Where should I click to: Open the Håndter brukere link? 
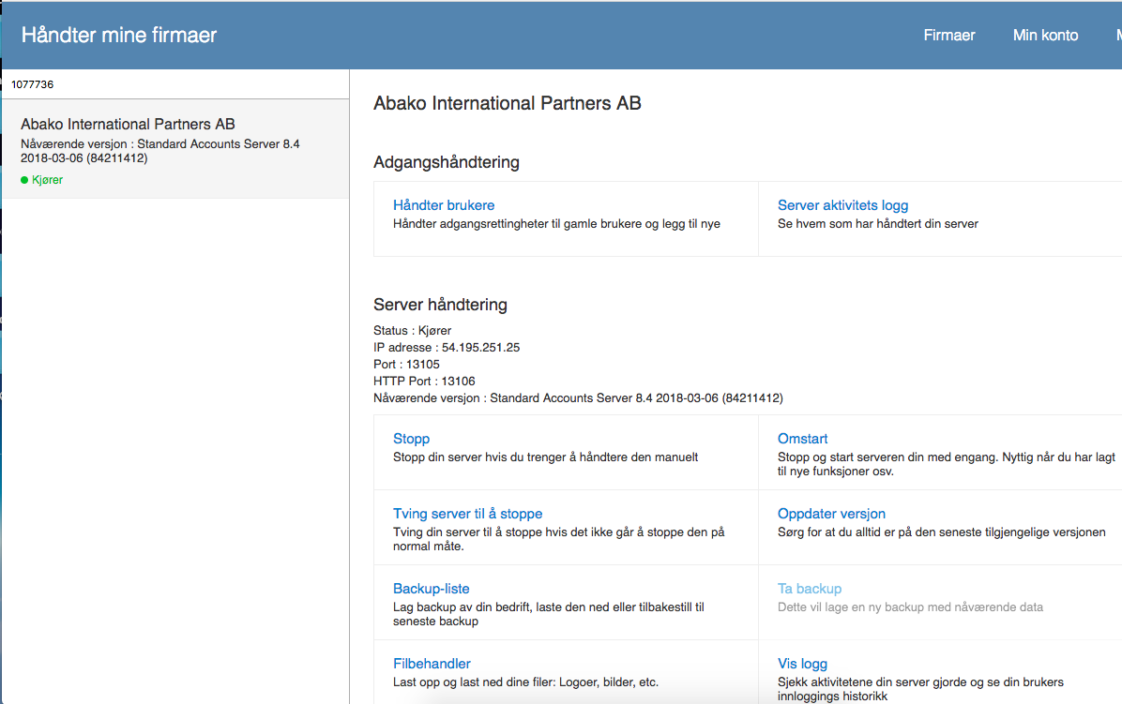[x=444, y=205]
